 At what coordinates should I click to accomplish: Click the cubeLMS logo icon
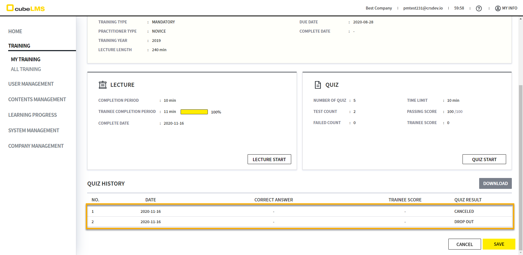coord(10,8)
